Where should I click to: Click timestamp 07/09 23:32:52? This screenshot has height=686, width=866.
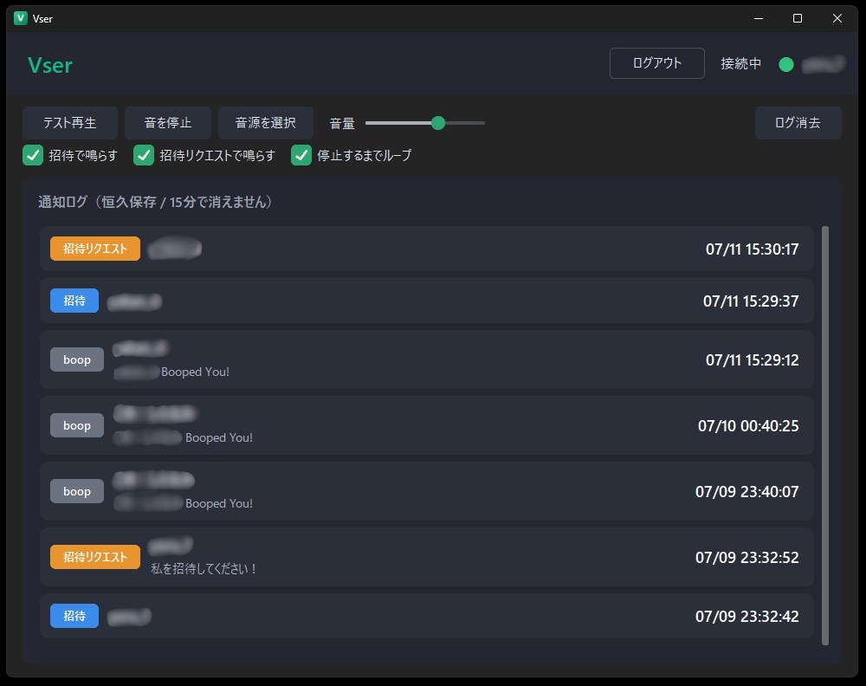746,557
